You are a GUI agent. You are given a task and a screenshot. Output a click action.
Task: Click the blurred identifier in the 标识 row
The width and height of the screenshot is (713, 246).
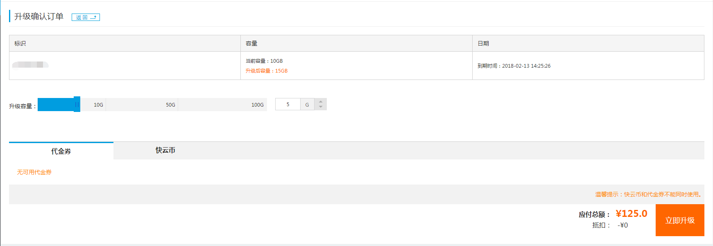pos(30,65)
